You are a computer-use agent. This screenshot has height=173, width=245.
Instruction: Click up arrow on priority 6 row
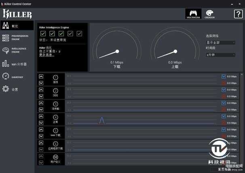(x=41, y=143)
